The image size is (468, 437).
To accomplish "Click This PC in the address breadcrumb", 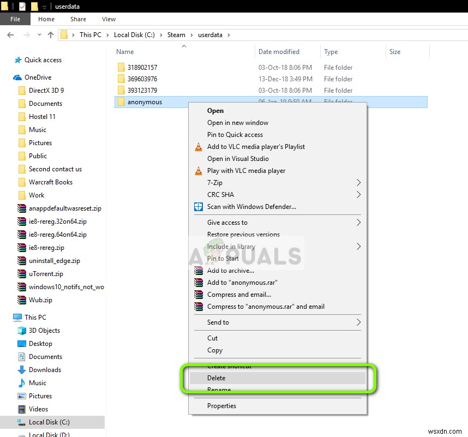I will coord(91,35).
